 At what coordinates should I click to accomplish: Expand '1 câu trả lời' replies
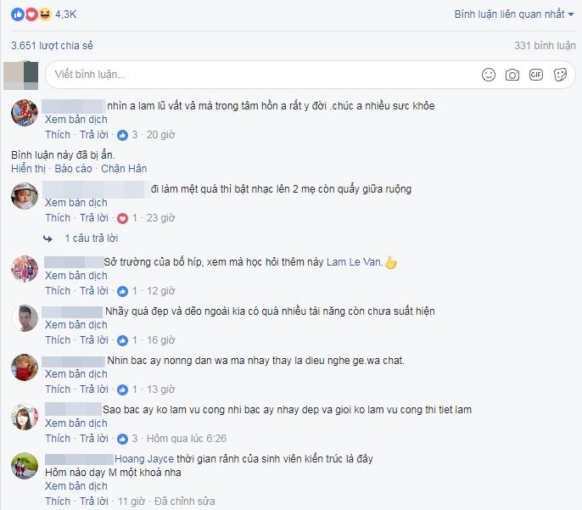pos(92,238)
